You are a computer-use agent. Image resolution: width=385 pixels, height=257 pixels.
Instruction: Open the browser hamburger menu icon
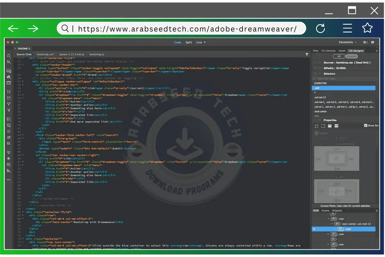point(347,28)
